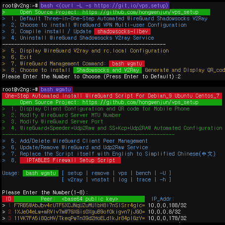This screenshot has width=225, height=225.
Task: Click the IPTABLES Firewall Setup Script highlight
Action: click(70, 160)
